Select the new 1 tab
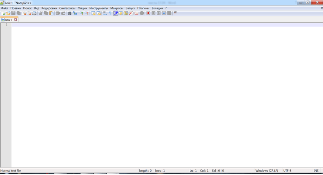 pos(8,20)
